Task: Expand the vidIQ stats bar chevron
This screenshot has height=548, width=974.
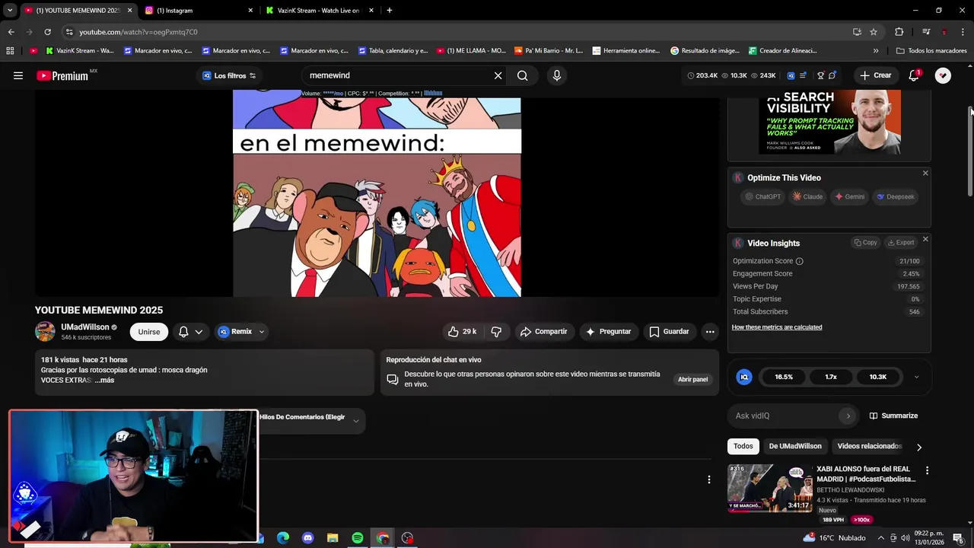Action: 916,377
